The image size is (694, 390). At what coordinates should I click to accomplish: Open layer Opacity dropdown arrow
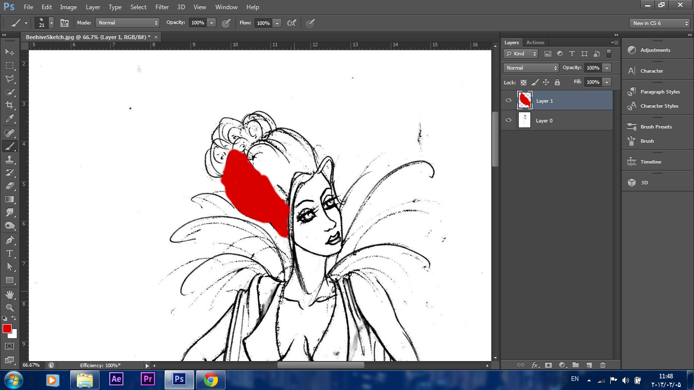(x=607, y=68)
